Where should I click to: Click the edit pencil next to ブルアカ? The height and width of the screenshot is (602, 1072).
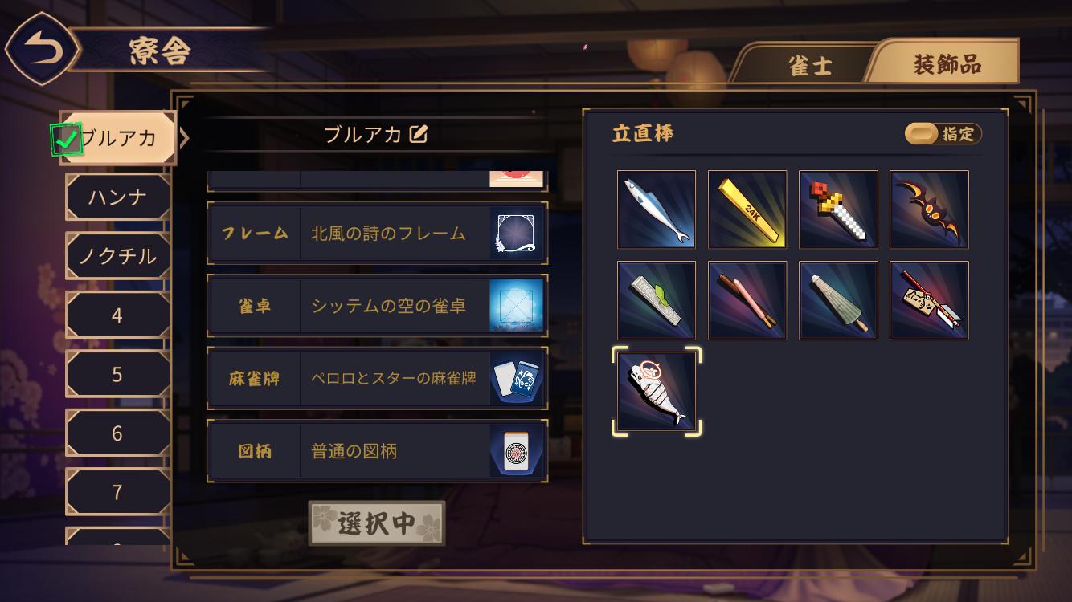pos(418,134)
